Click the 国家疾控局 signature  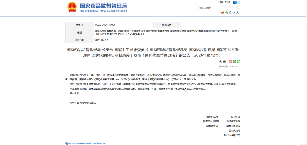(234, 131)
